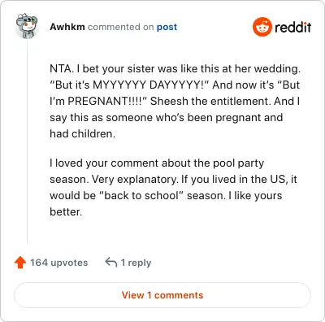Click the orange Reddit Snoo logo
Image resolution: width=325 pixels, height=322 pixels.
pyautogui.click(x=262, y=27)
